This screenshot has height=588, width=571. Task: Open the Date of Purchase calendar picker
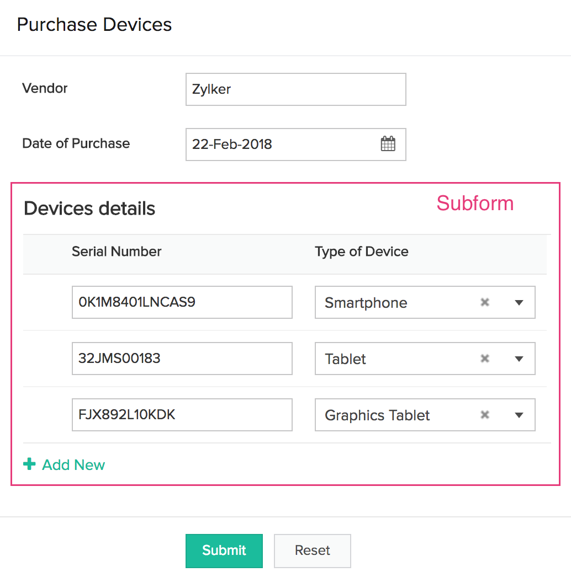[388, 145]
